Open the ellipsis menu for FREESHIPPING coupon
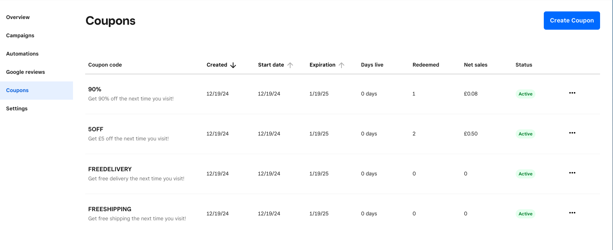Screen dimensions: 613x250 click(572, 213)
